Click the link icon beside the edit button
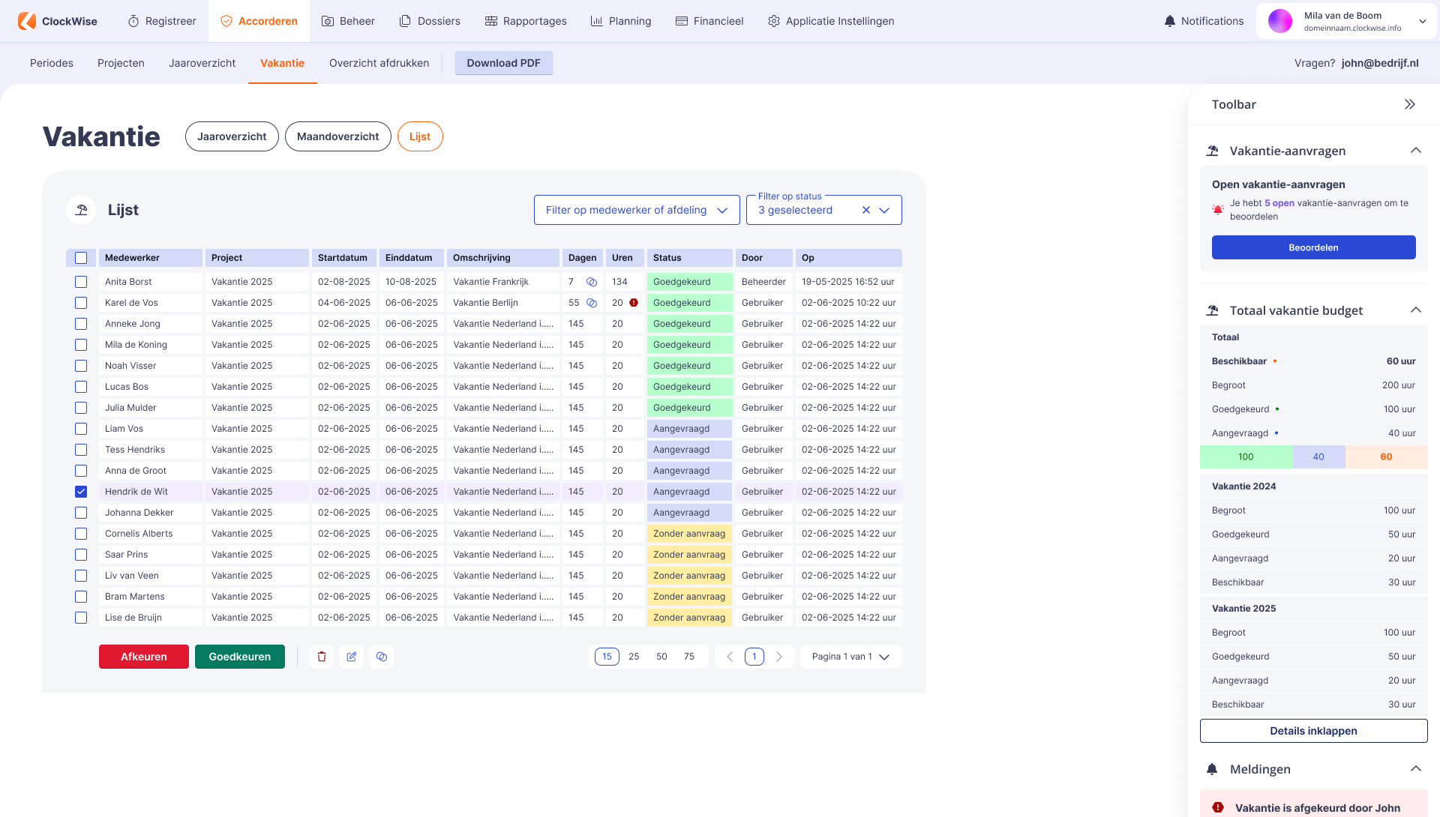1440x817 pixels. 382,657
